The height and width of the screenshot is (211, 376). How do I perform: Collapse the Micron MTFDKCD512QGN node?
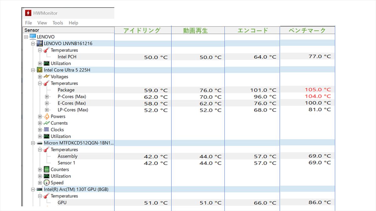33,143
